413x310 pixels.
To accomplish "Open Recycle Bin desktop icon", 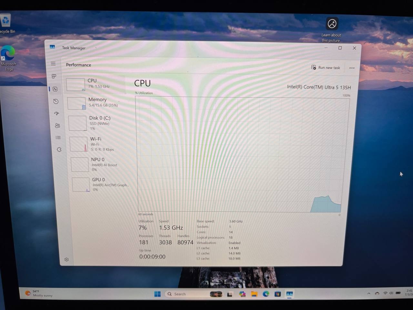I will [x=6, y=24].
